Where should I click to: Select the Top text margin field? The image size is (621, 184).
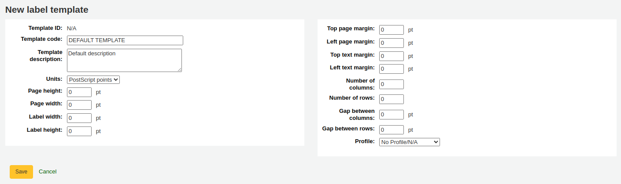[x=391, y=56]
